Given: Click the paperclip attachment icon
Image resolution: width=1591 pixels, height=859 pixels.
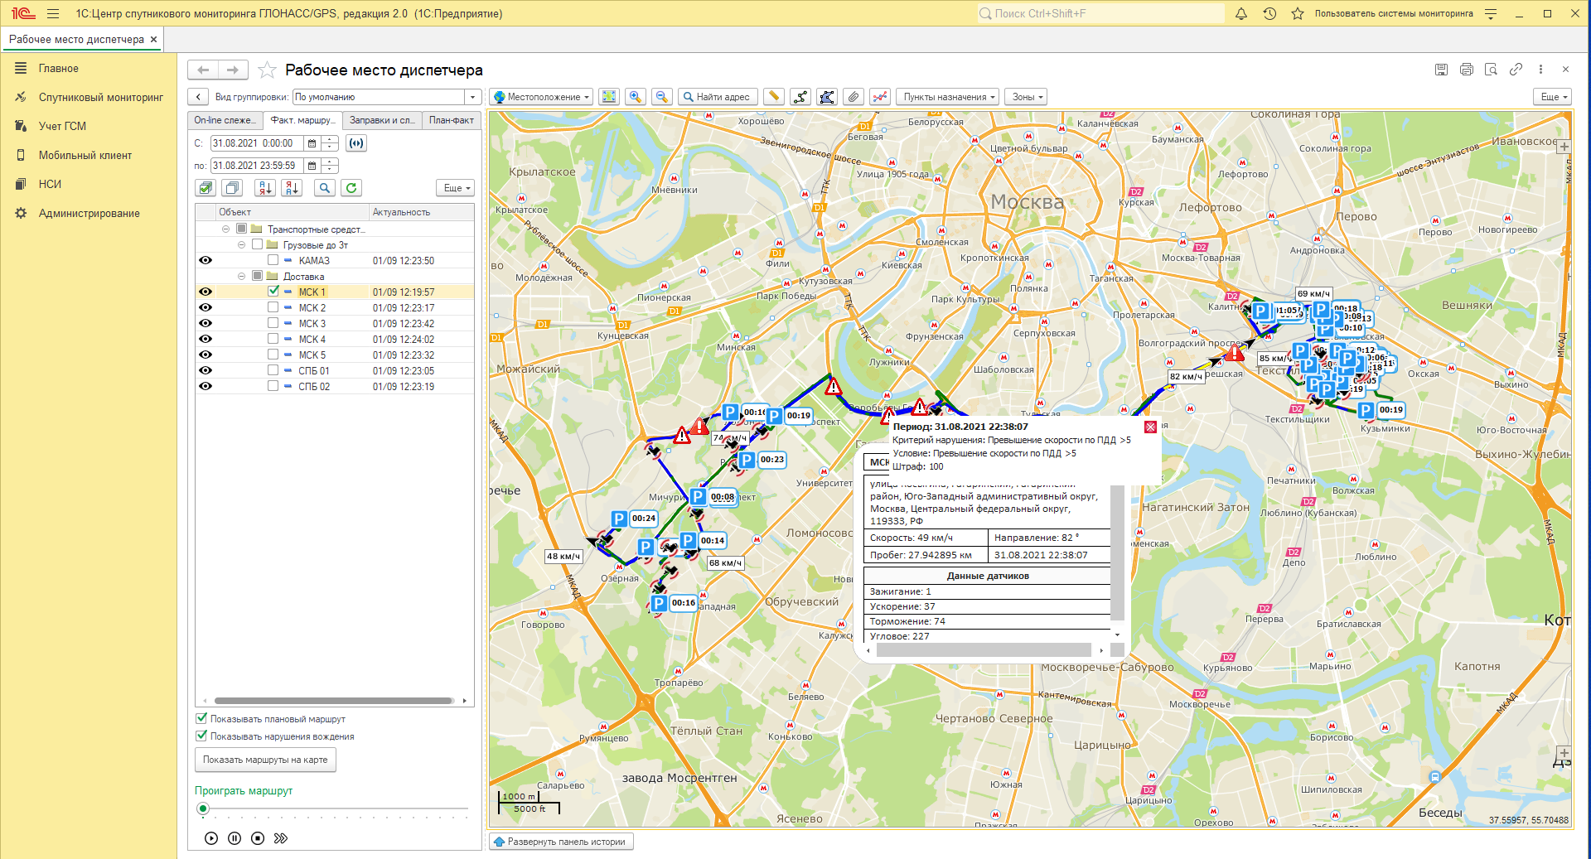Looking at the screenshot, I should [854, 97].
